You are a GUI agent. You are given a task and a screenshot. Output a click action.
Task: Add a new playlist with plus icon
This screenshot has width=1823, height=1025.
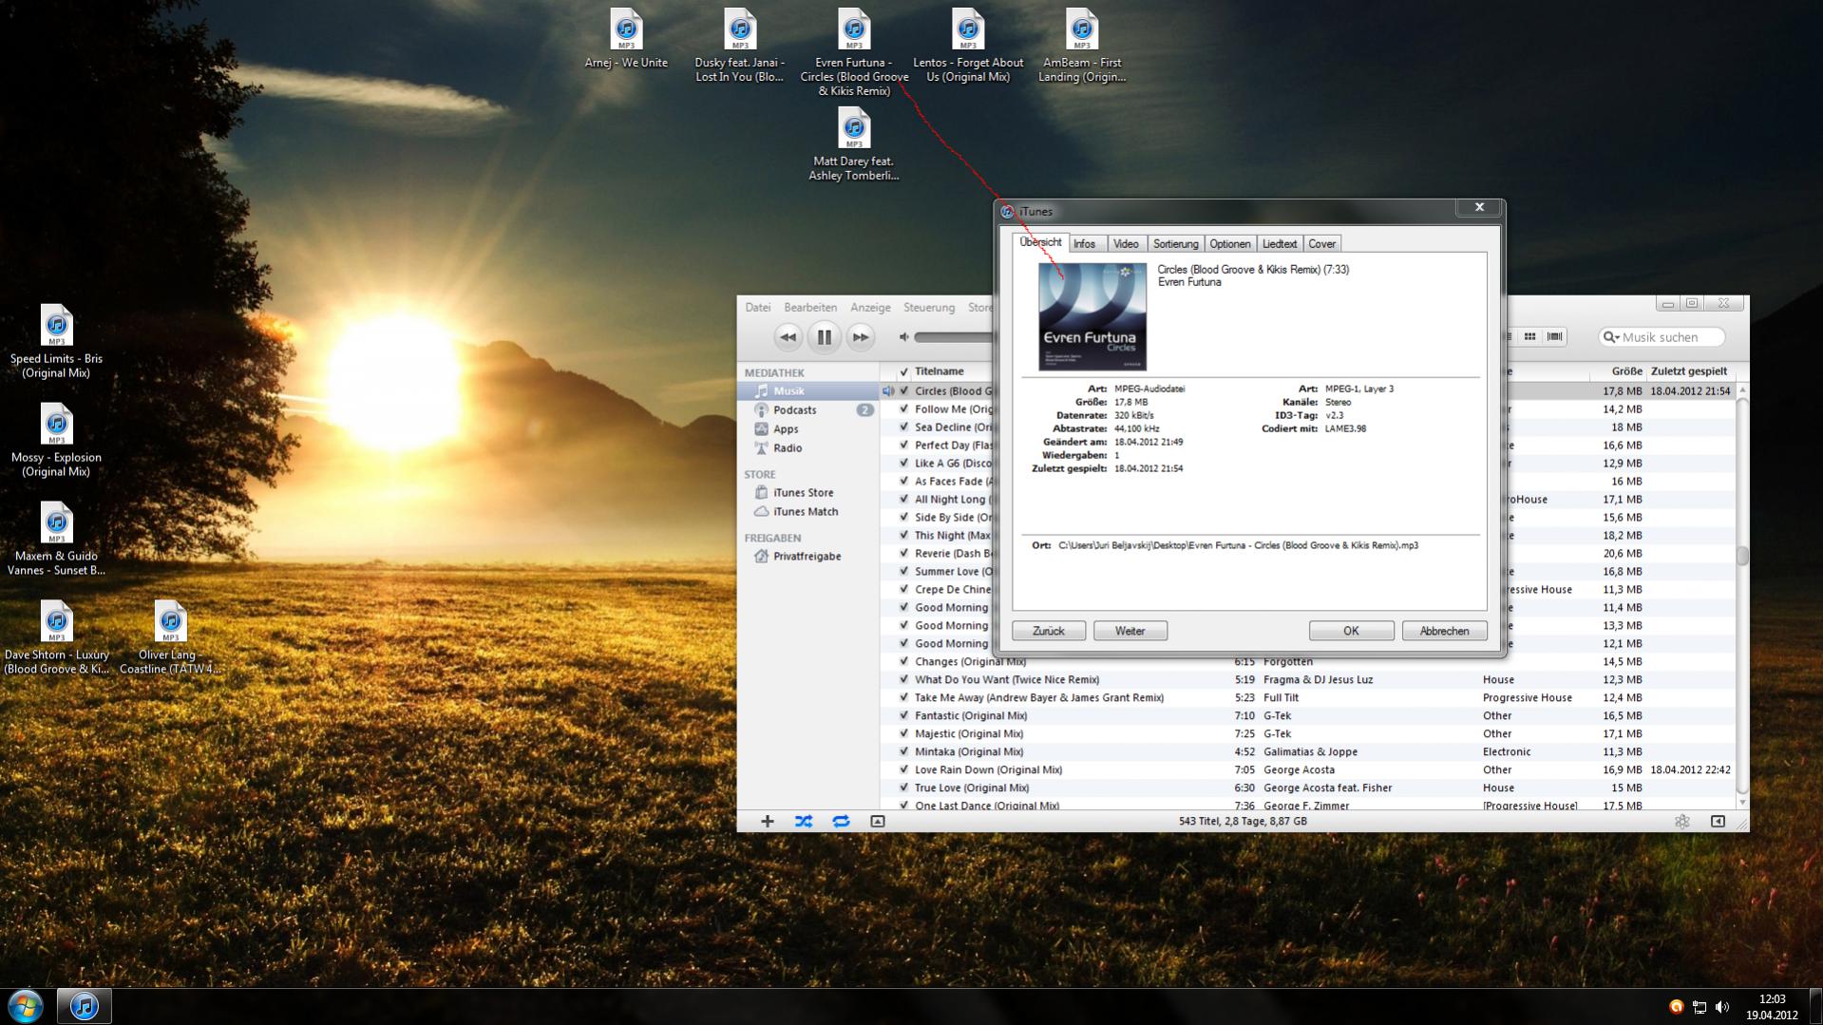click(x=768, y=822)
